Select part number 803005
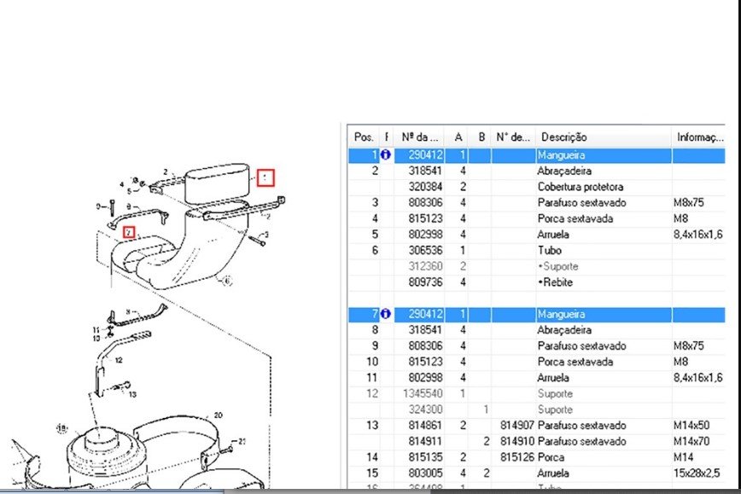This screenshot has width=741, height=494. 426,474
